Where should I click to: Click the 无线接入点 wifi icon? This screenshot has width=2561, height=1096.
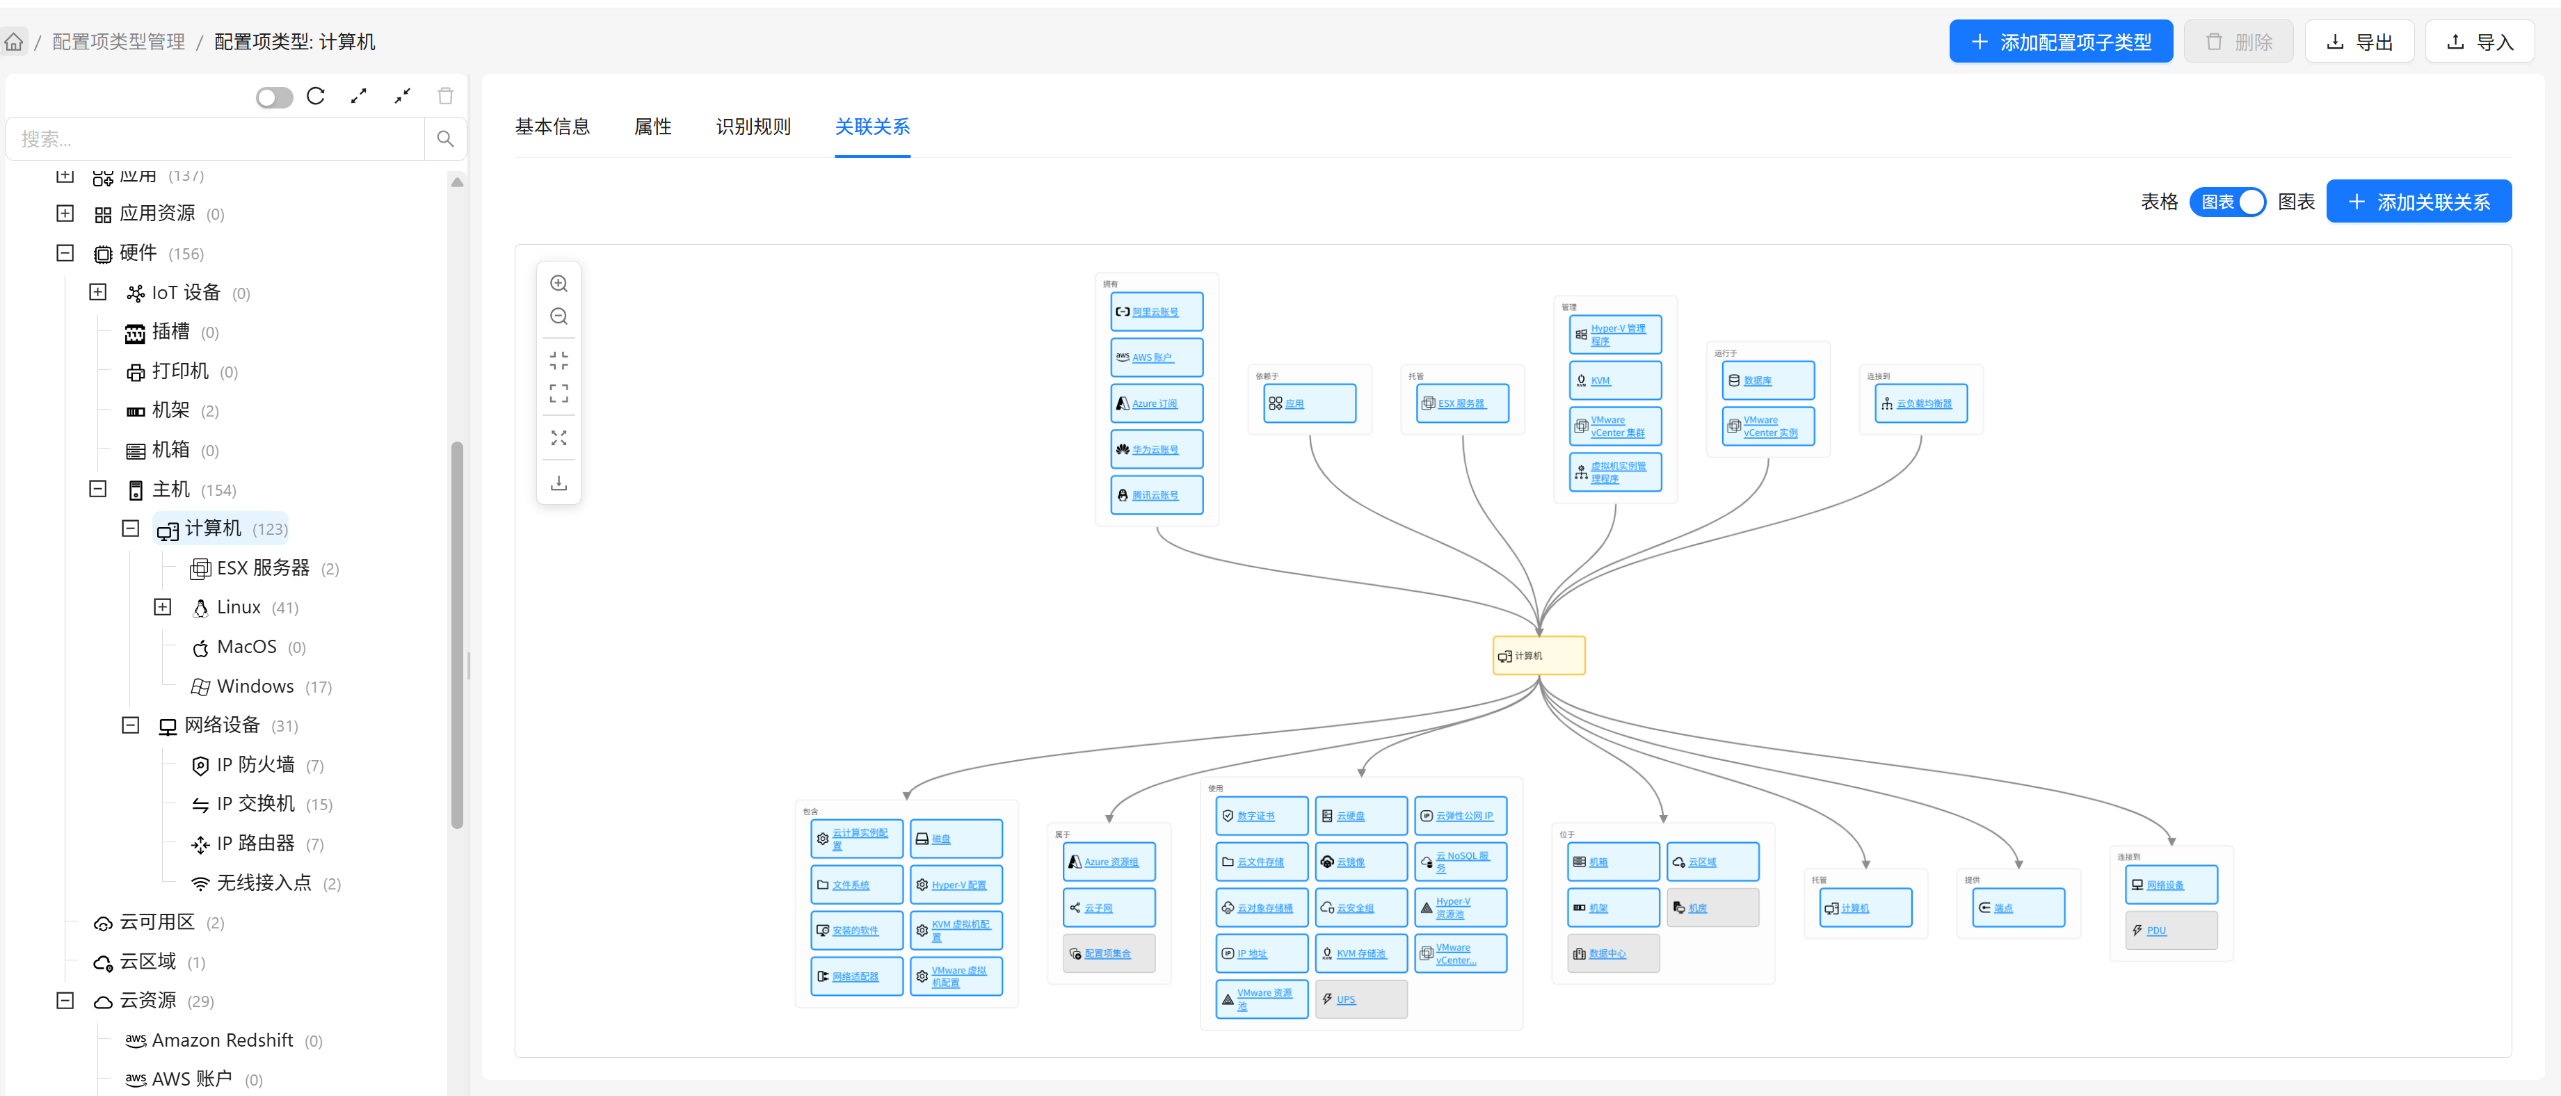pos(200,885)
